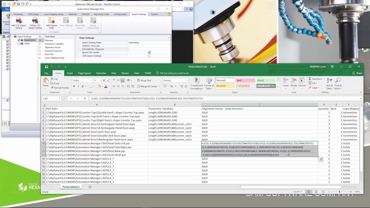Apply the Bad cell style swatch
This screenshot has width=370, height=208.
tap(246, 80)
